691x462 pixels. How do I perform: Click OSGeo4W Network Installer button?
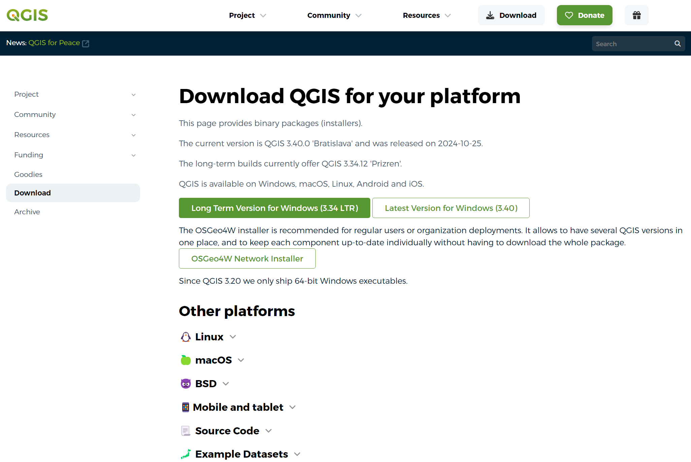coord(247,258)
